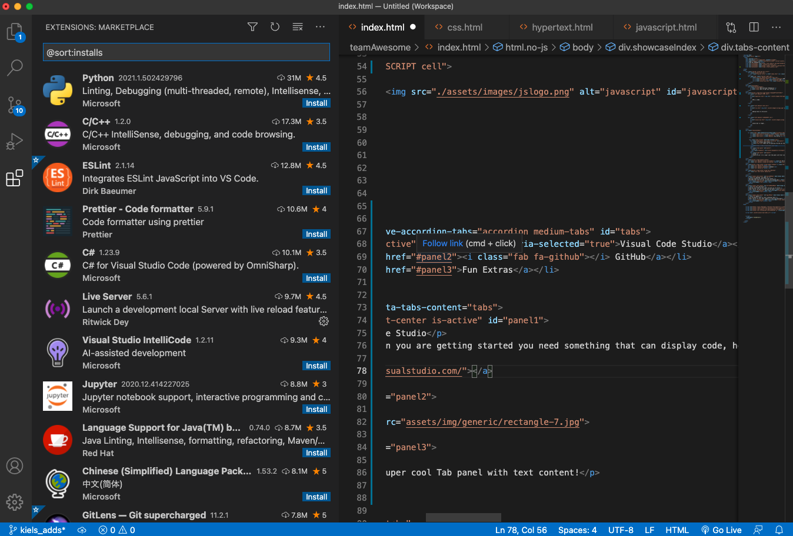Open the Jupyter extension entry
Viewport: 793px width, 536px height.
pyautogui.click(x=186, y=397)
